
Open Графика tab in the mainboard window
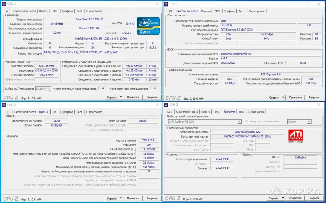click(229, 11)
